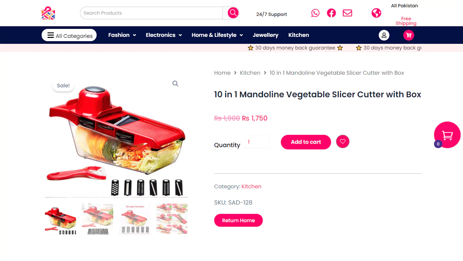Open floating cart with zero badge

447,135
